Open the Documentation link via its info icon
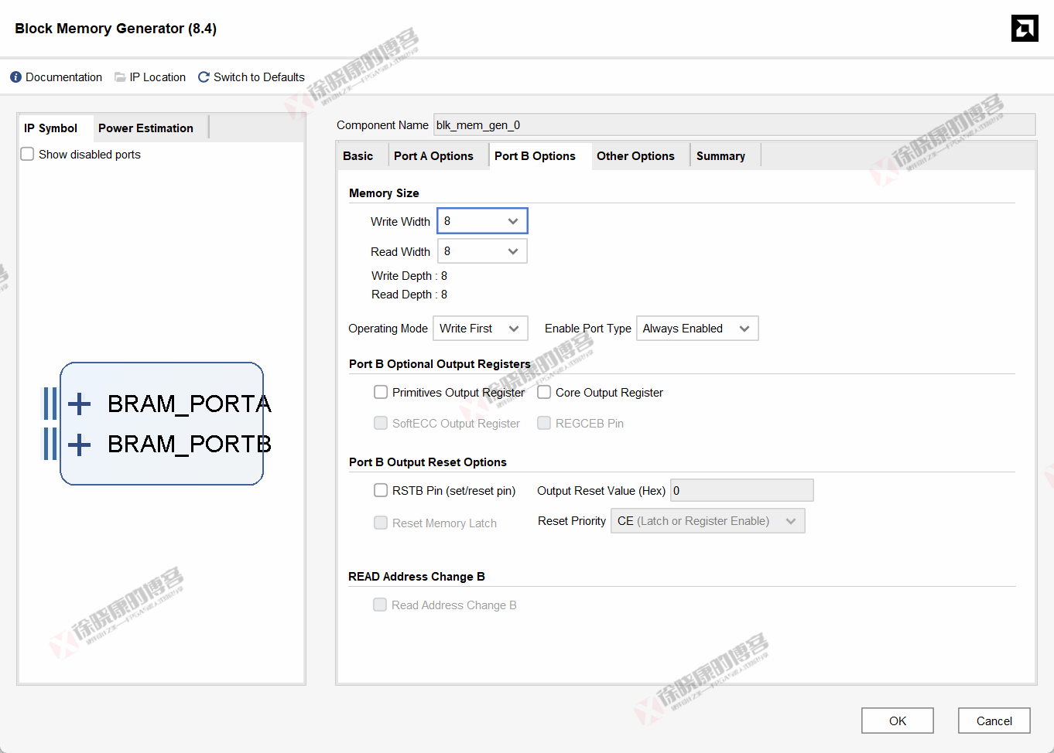This screenshot has height=753, width=1054. (x=15, y=77)
